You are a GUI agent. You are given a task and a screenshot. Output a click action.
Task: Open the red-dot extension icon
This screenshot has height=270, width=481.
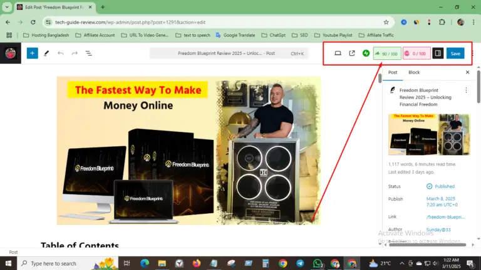[429, 22]
